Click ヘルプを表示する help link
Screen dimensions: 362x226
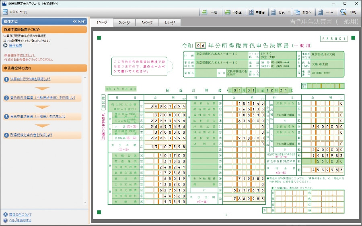[20, 220]
